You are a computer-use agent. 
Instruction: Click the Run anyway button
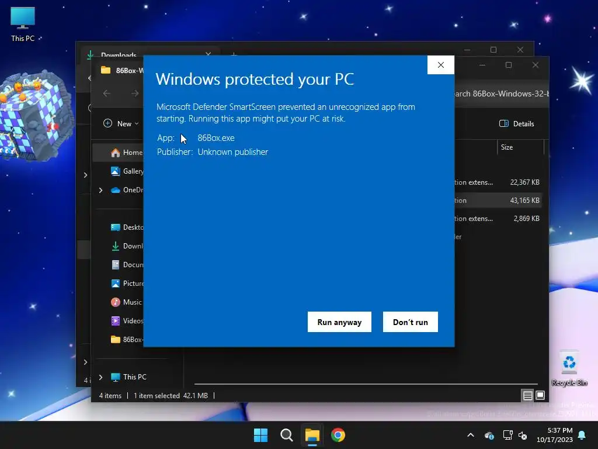pos(339,322)
